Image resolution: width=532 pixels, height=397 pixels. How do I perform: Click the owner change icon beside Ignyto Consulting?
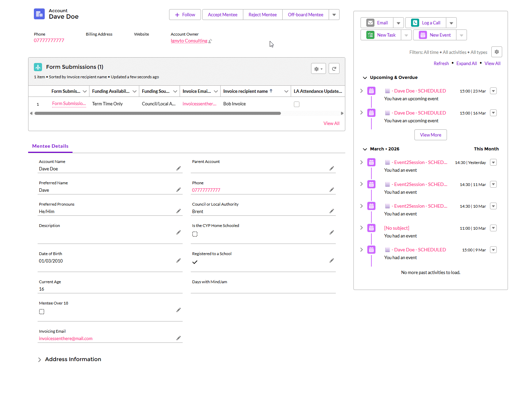coord(210,41)
